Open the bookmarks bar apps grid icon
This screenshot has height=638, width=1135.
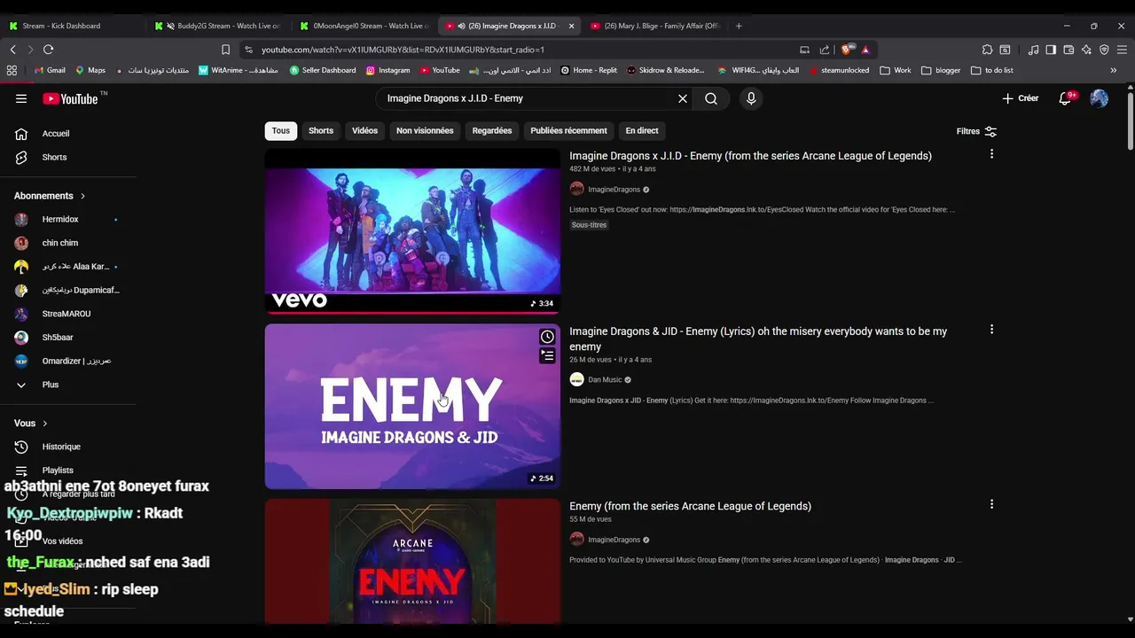click(12, 70)
